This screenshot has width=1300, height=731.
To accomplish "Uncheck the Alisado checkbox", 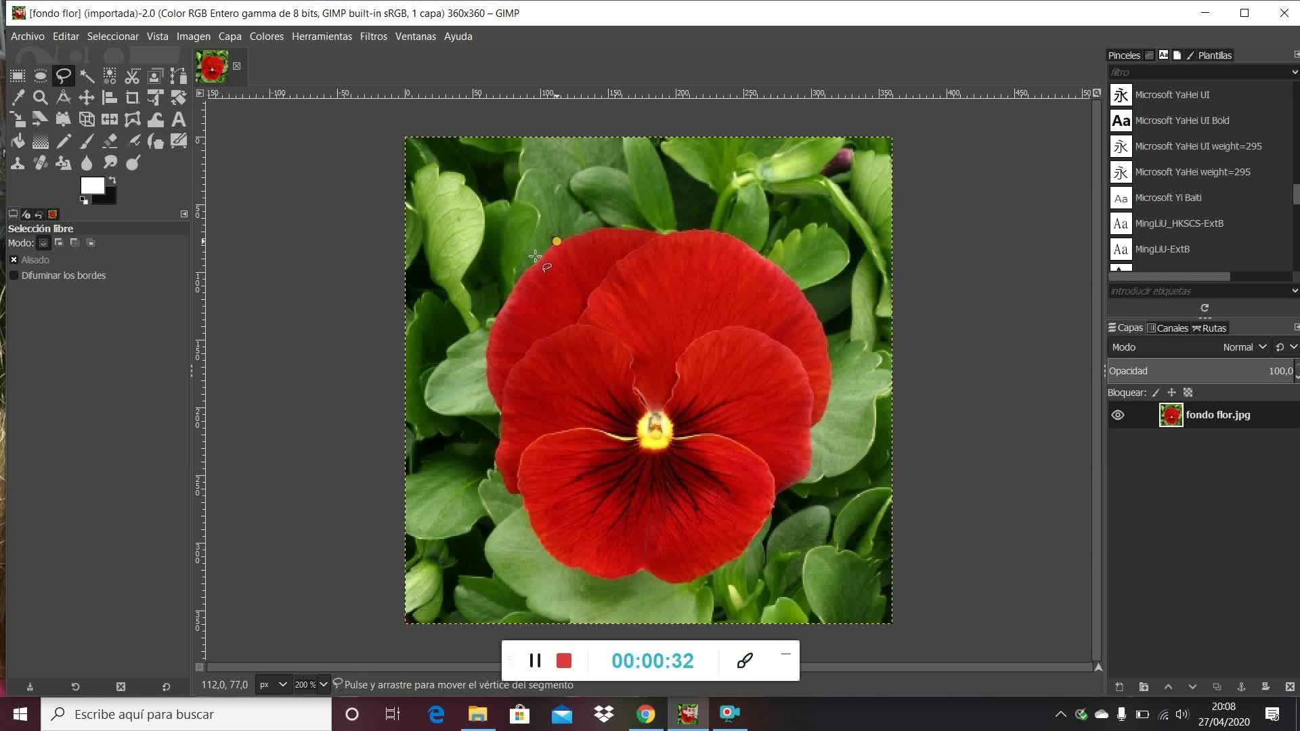I will [x=14, y=260].
